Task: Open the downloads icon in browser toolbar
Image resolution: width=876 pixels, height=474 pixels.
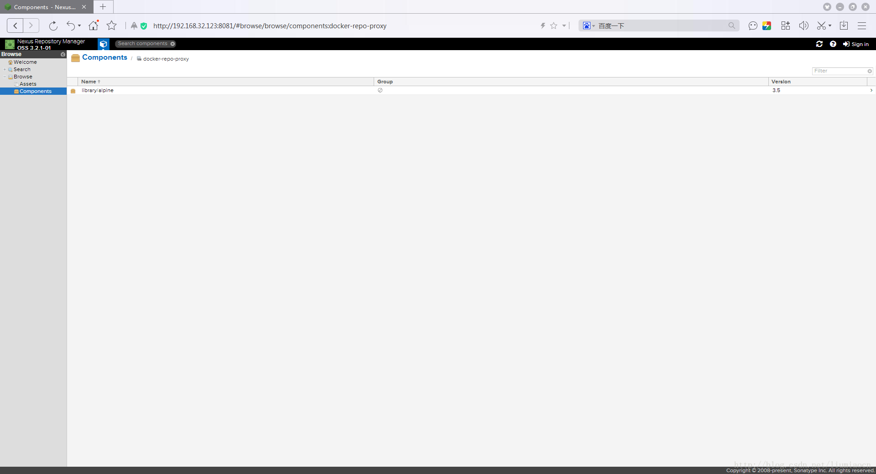Action: pos(844,26)
